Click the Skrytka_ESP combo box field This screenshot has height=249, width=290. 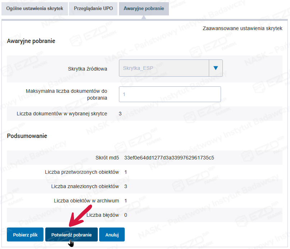click(x=164, y=68)
